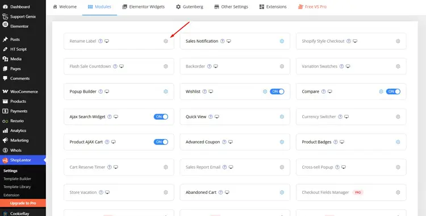Open Rename Label settings gear
The height and width of the screenshot is (216, 426).
click(166, 41)
